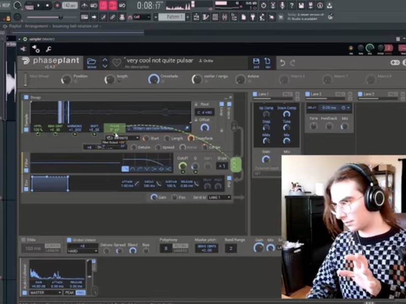This screenshot has width=406, height=304.
Task: Enable the Glide checkbox
Action: (24, 240)
